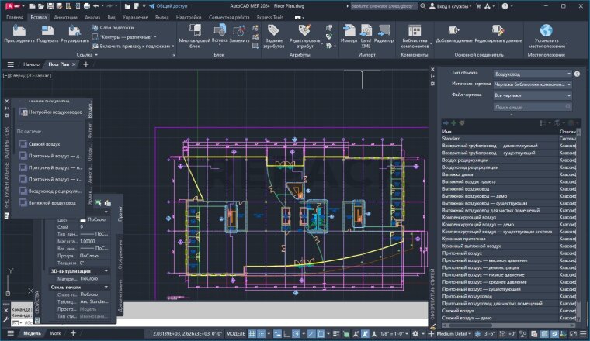Open Задание атрибутов tool
Screen dimensions: 590x341
click(x=274, y=32)
